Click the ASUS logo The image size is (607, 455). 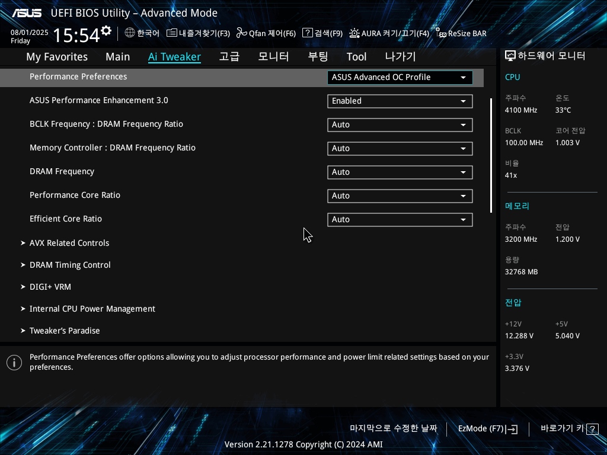pos(27,13)
